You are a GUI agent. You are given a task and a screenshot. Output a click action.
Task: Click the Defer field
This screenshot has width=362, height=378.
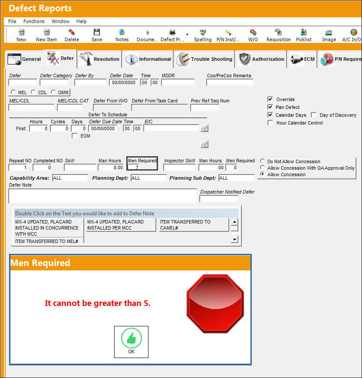pos(23,82)
